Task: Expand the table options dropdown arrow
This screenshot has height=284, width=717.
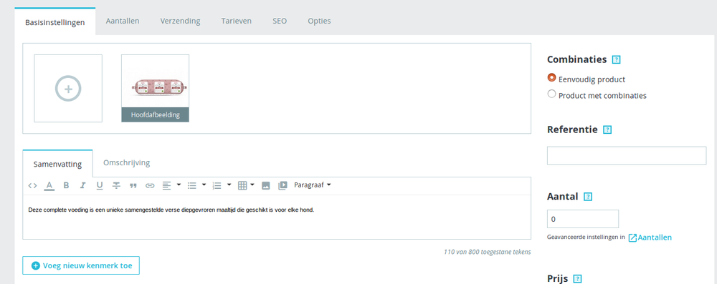Action: tap(252, 185)
